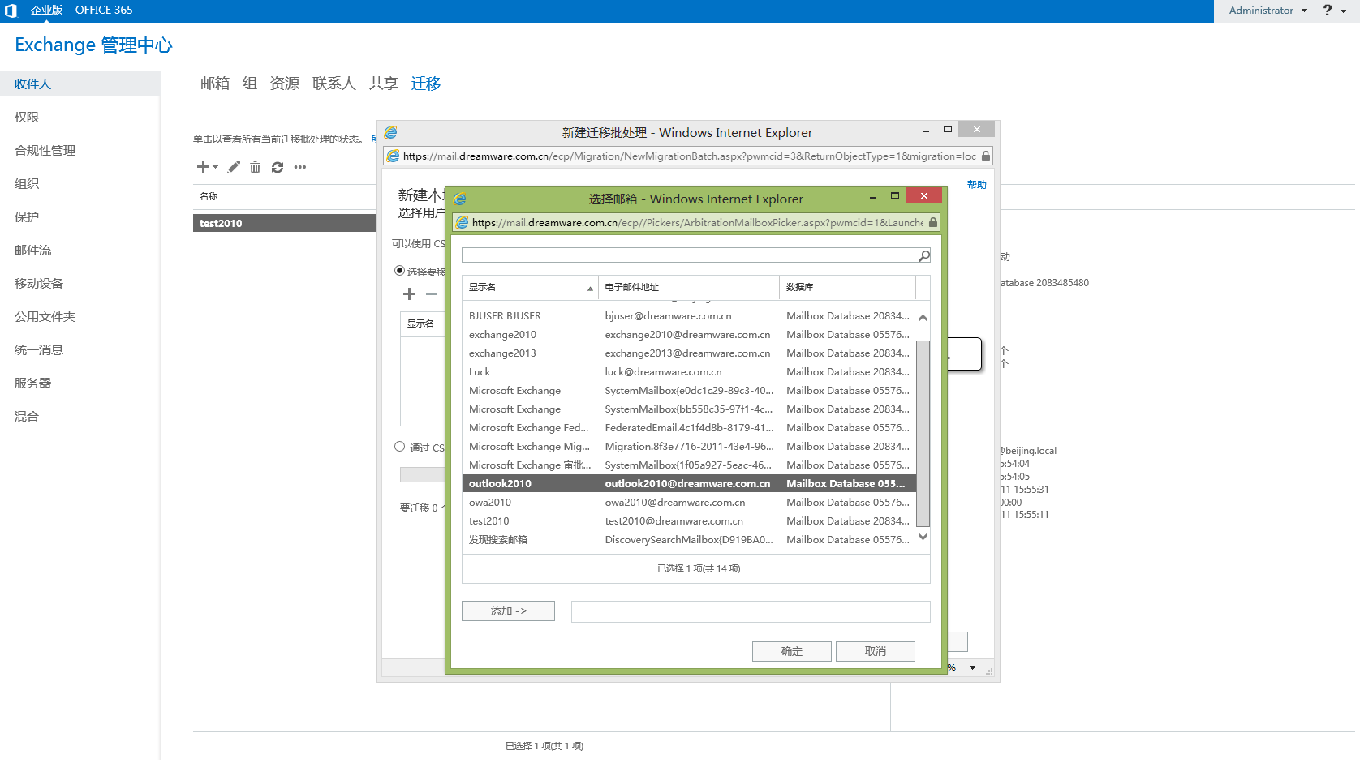Sort by 显示名 column header in picker

(x=530, y=287)
